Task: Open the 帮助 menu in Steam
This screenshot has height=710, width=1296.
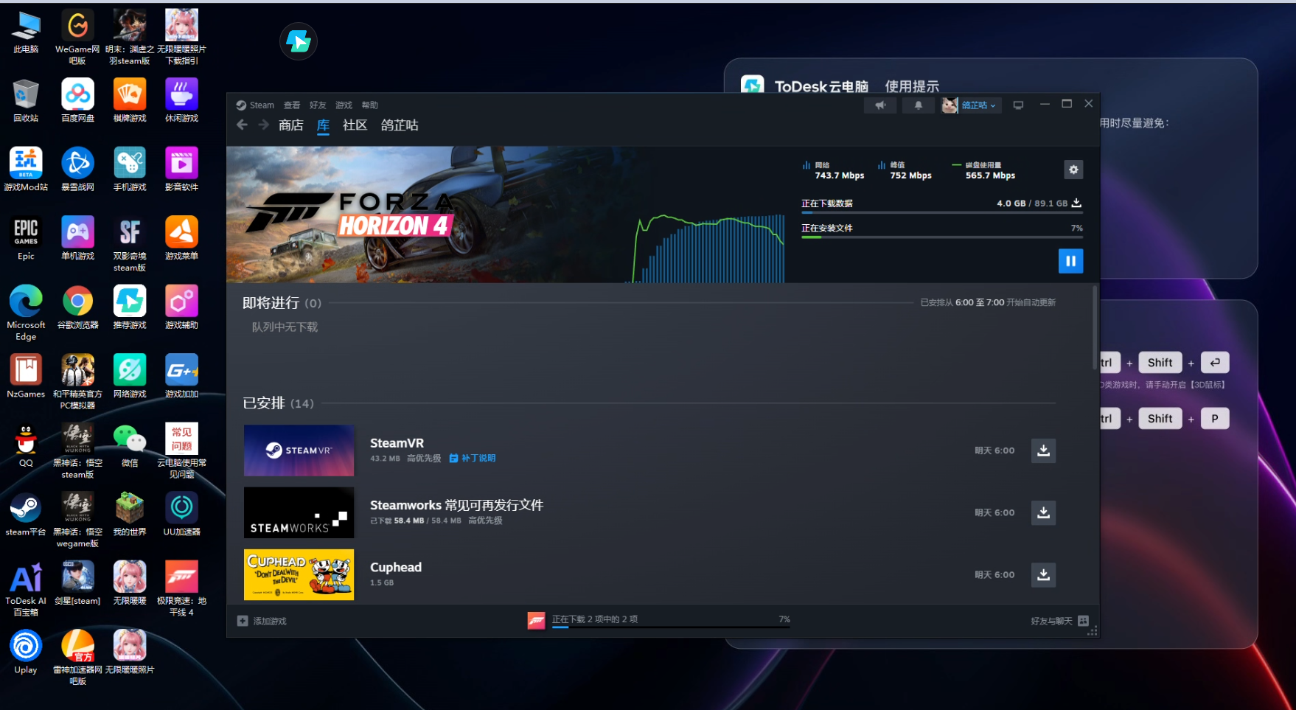Action: [369, 105]
